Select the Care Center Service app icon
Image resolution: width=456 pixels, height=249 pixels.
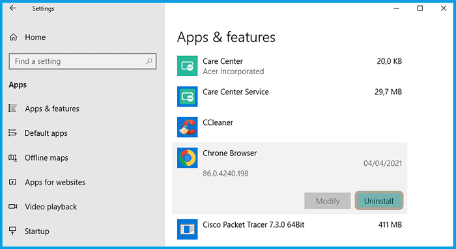click(188, 96)
